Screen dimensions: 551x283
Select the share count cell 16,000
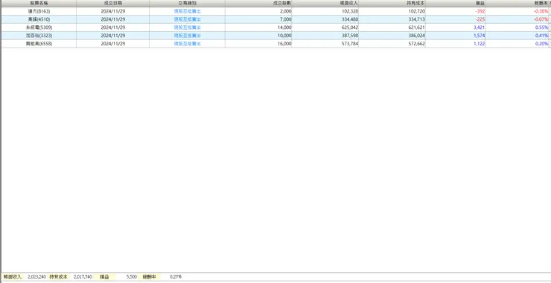click(x=258, y=44)
